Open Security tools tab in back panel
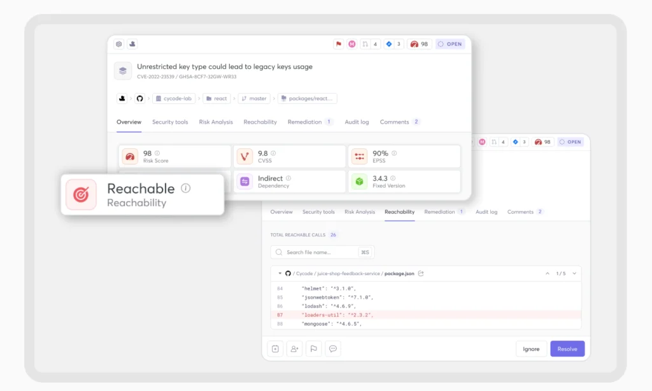Viewport: 652px width, 391px height. coord(318,211)
